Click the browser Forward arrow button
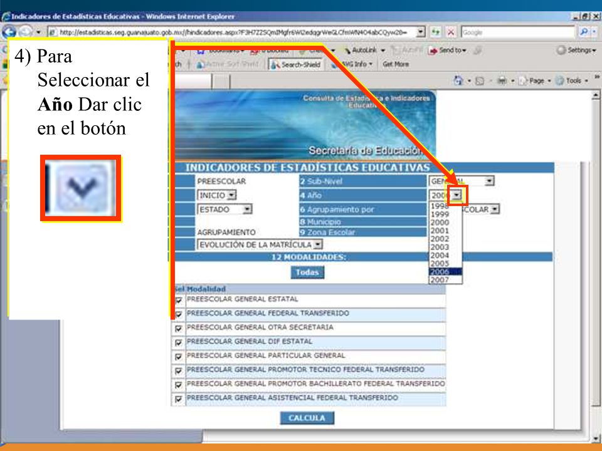This screenshot has width=602, height=451. (25, 32)
